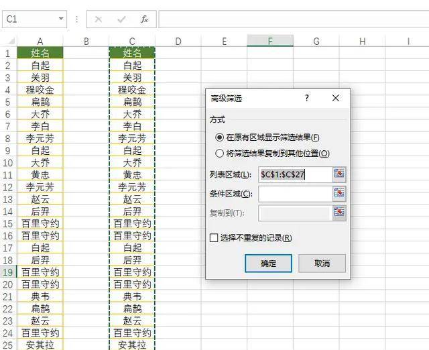Click 取消 to cancel the dialog
Screen dimensions: 429x350
click(x=322, y=264)
